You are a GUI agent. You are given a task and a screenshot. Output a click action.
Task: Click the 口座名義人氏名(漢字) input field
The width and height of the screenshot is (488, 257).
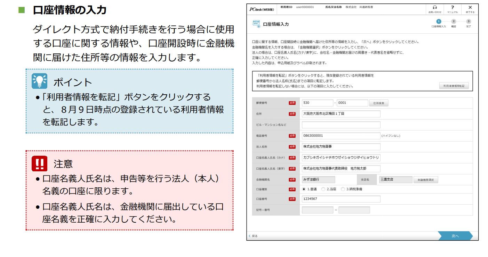(341, 169)
